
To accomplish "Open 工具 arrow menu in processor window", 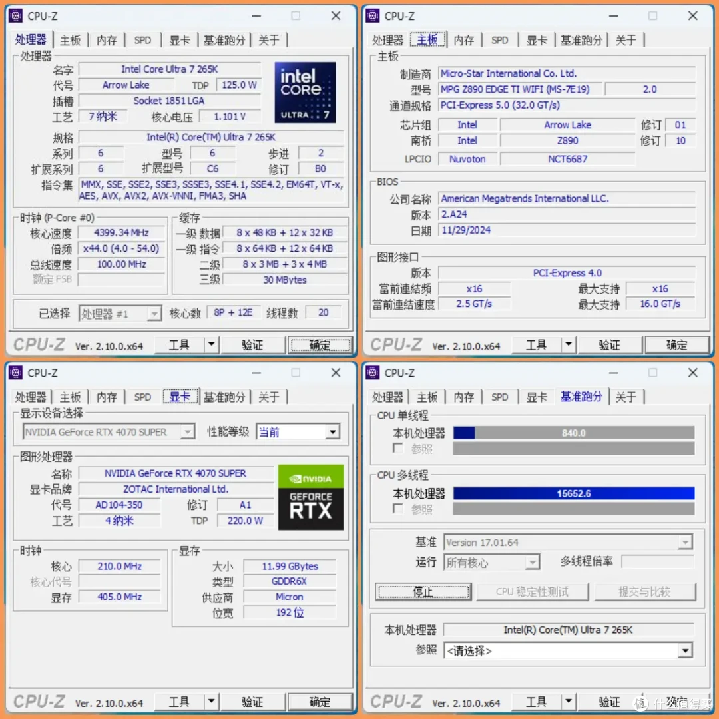I will 211,344.
